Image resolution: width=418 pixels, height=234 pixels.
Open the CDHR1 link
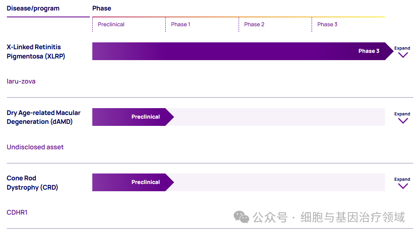17,212
